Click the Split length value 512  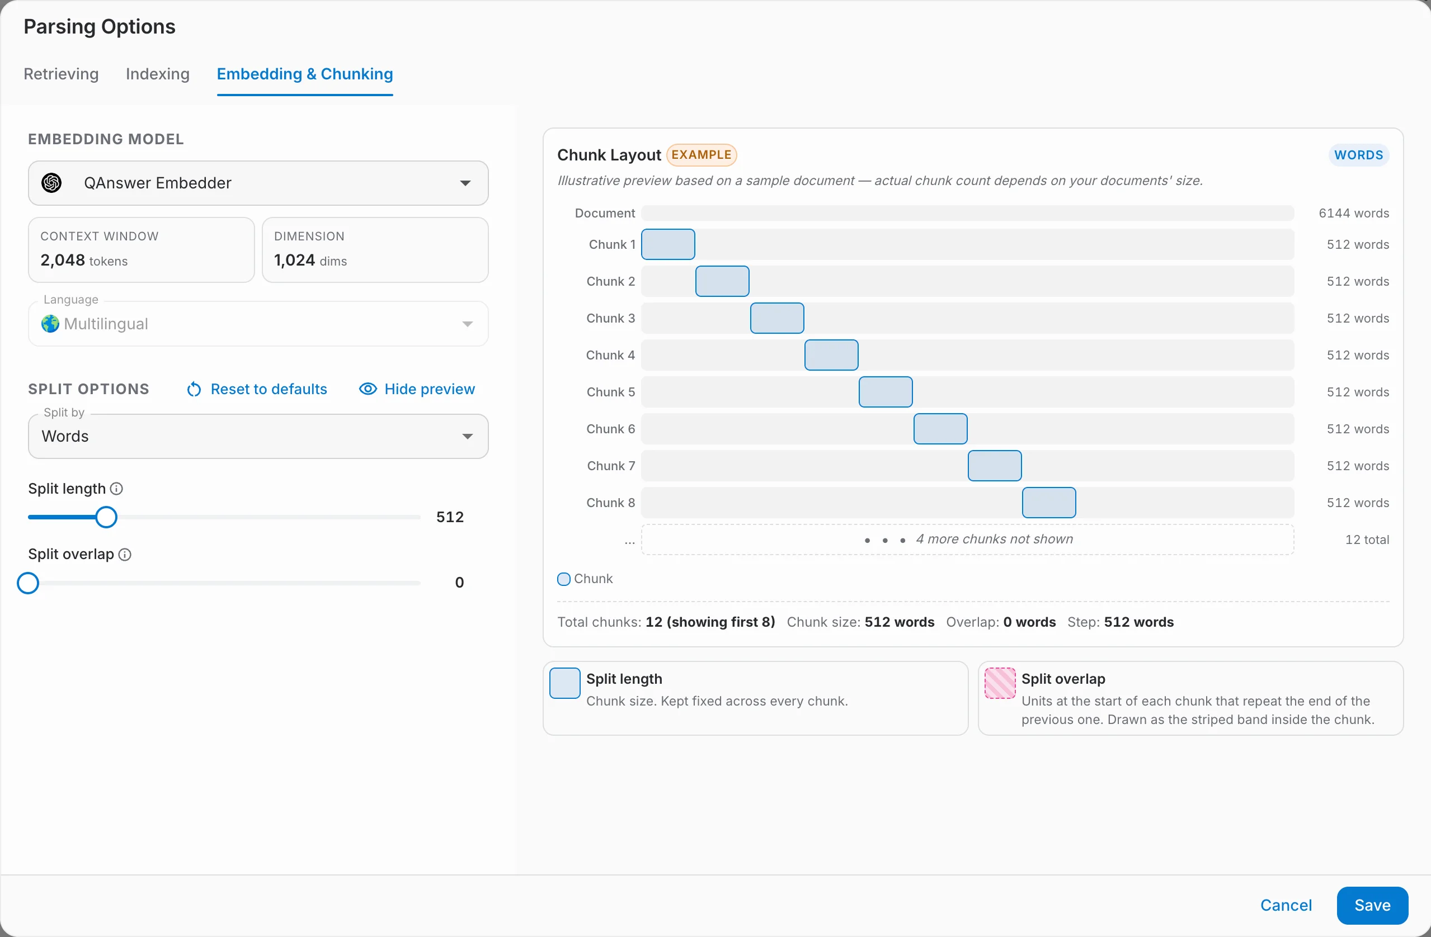coord(450,517)
